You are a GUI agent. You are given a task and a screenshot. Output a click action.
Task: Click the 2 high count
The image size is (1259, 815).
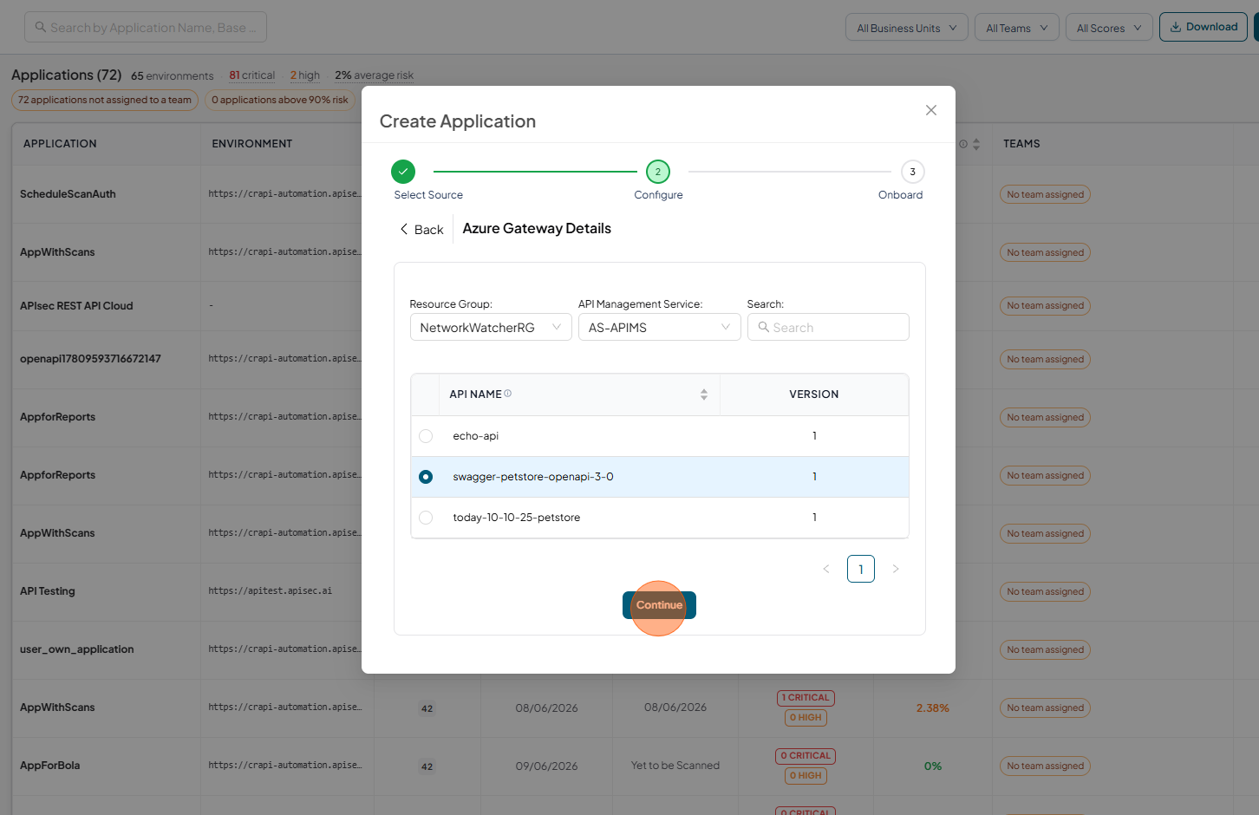pyautogui.click(x=305, y=75)
